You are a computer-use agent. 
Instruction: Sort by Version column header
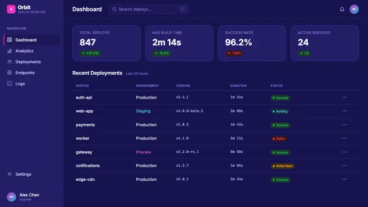click(x=183, y=86)
